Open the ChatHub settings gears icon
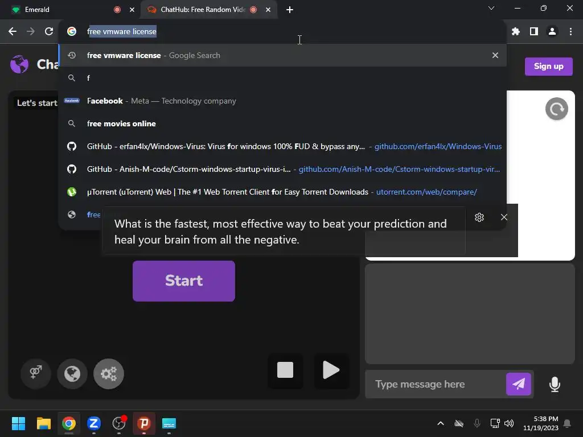583x437 pixels. [x=109, y=374]
